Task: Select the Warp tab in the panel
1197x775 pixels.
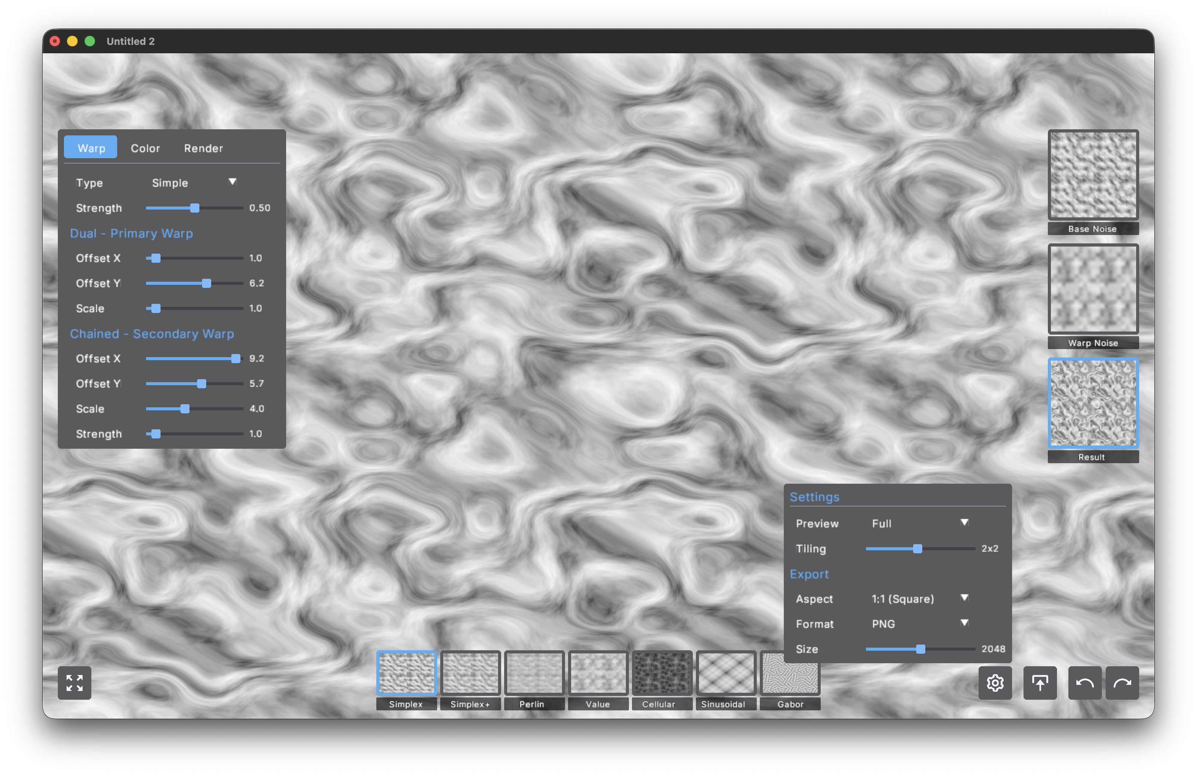Action: pos(91,147)
